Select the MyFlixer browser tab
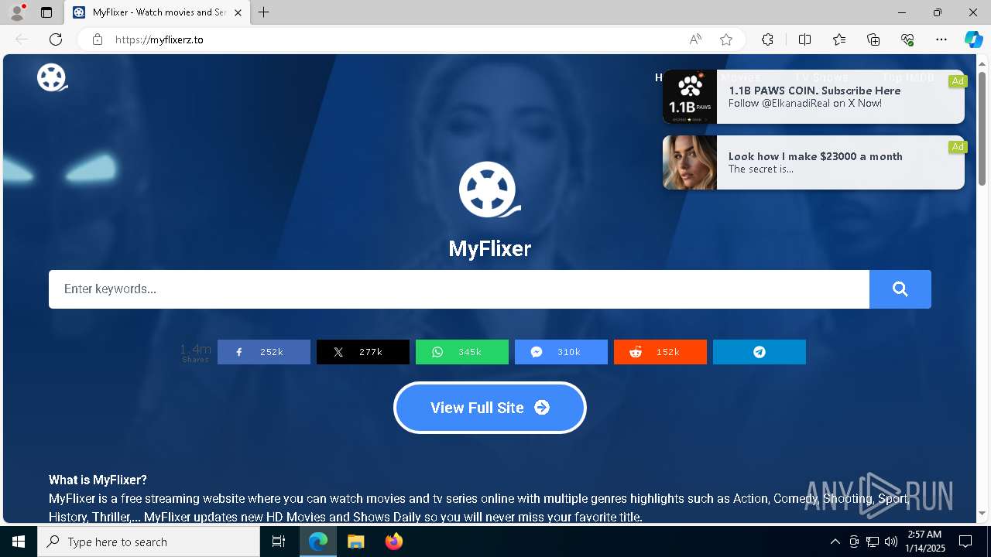 tap(156, 12)
